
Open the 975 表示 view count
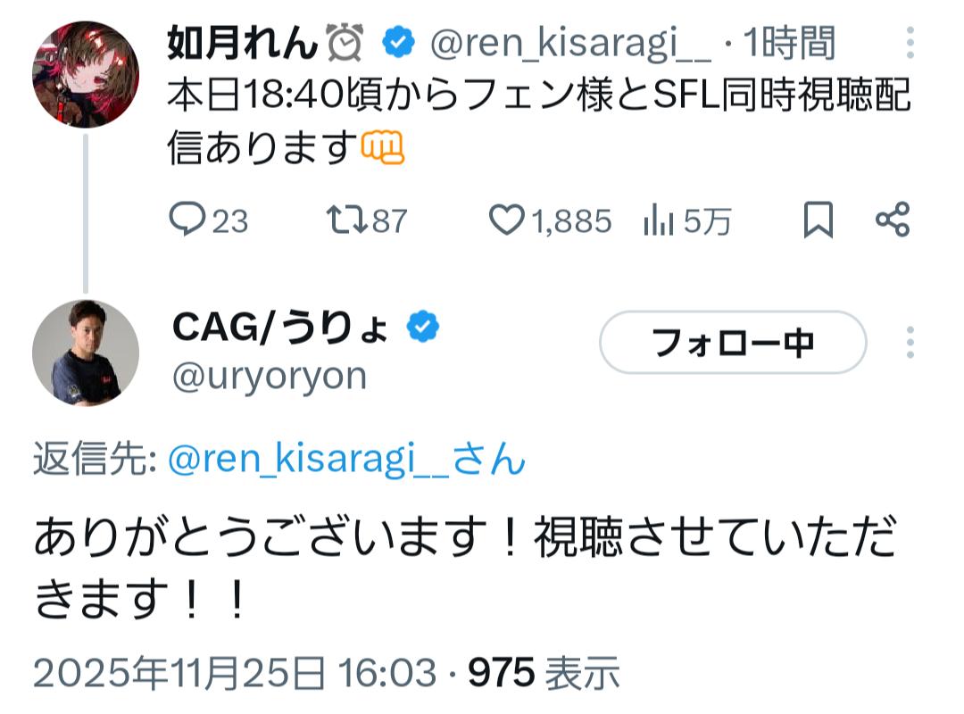(x=544, y=673)
